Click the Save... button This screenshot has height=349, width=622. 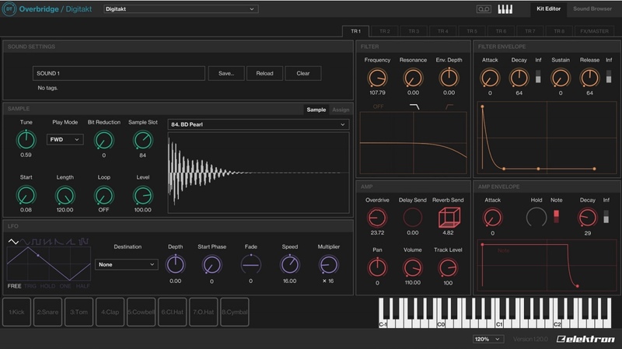point(226,73)
